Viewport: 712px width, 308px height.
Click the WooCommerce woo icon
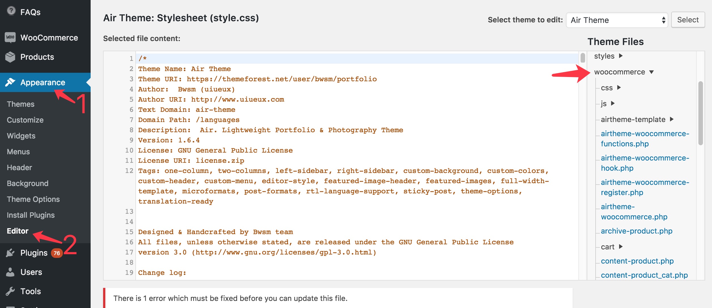(10, 37)
